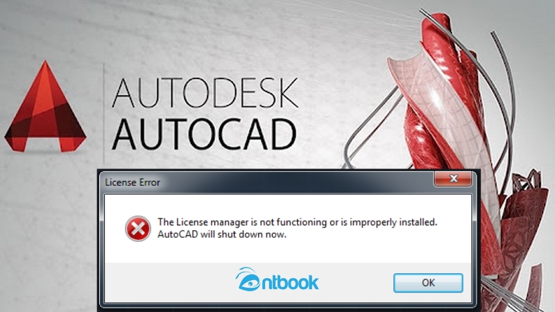Click the red AutoCAD 'A' logo

pyautogui.click(x=45, y=106)
